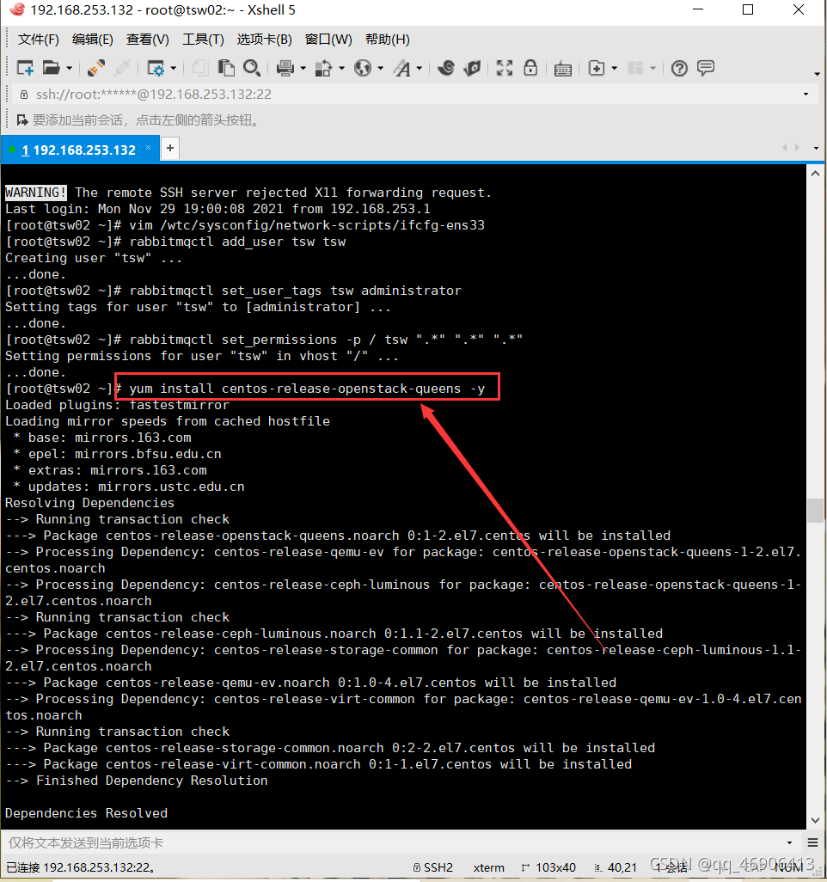Click the greyed Disconnect plug icon
This screenshot has height=882, width=827.
tap(121, 68)
